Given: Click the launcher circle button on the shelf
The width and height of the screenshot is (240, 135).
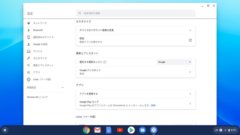Looking at the screenshot, I should coord(5,130).
